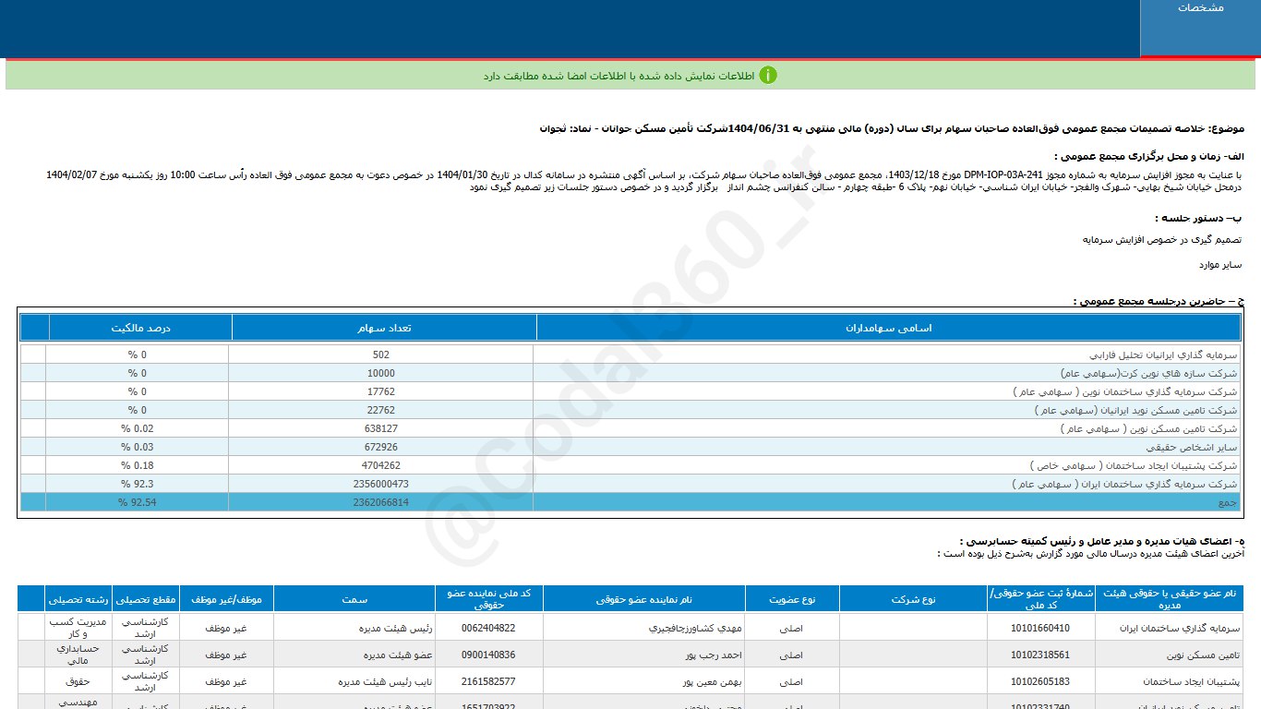Screen dimensions: 1261x709
Task: Click heading 'ج – حاضرین درجلسه مجمع عمومی'
Action: point(1159,301)
